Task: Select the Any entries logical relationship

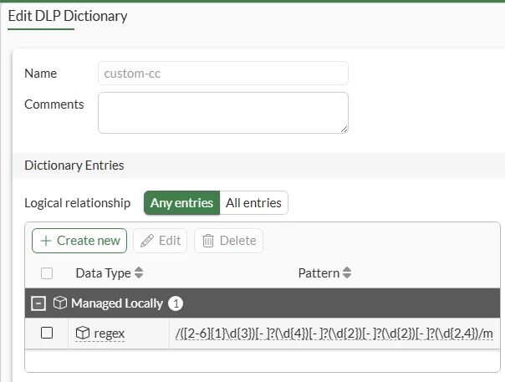Action: (x=182, y=203)
